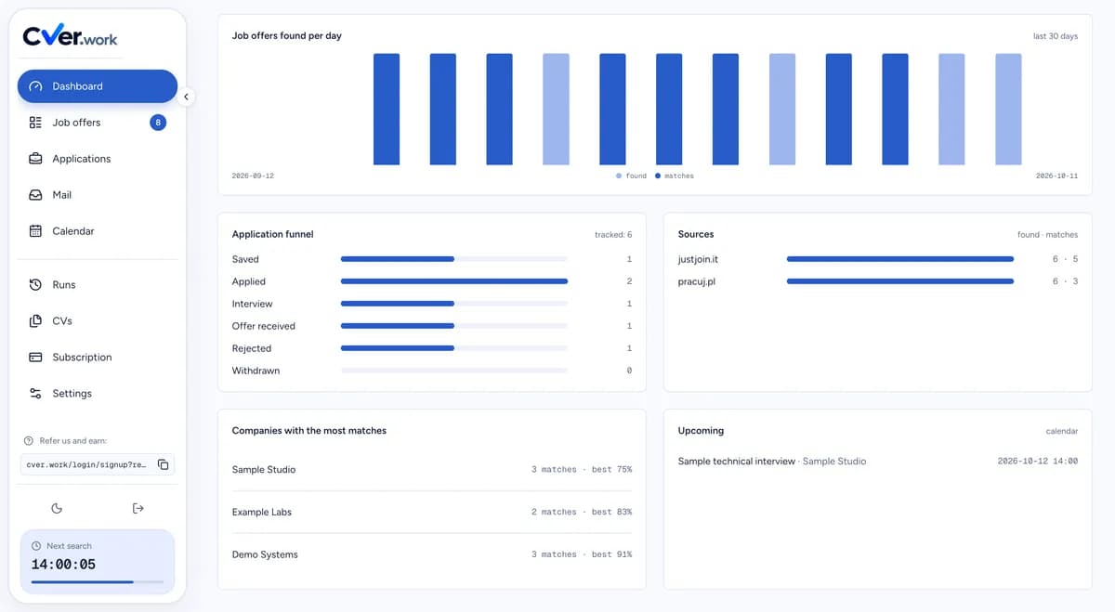The height and width of the screenshot is (612, 1115).
Task: Open the Applications section
Action: [x=98, y=159]
